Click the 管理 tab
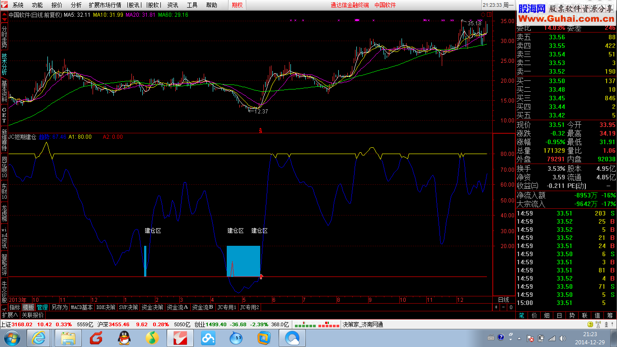The image size is (617, 347). tap(42, 307)
